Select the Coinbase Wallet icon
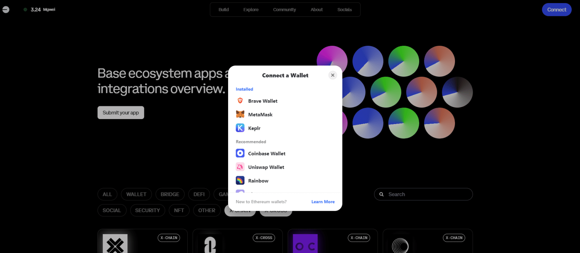The image size is (580, 253). [240, 154]
